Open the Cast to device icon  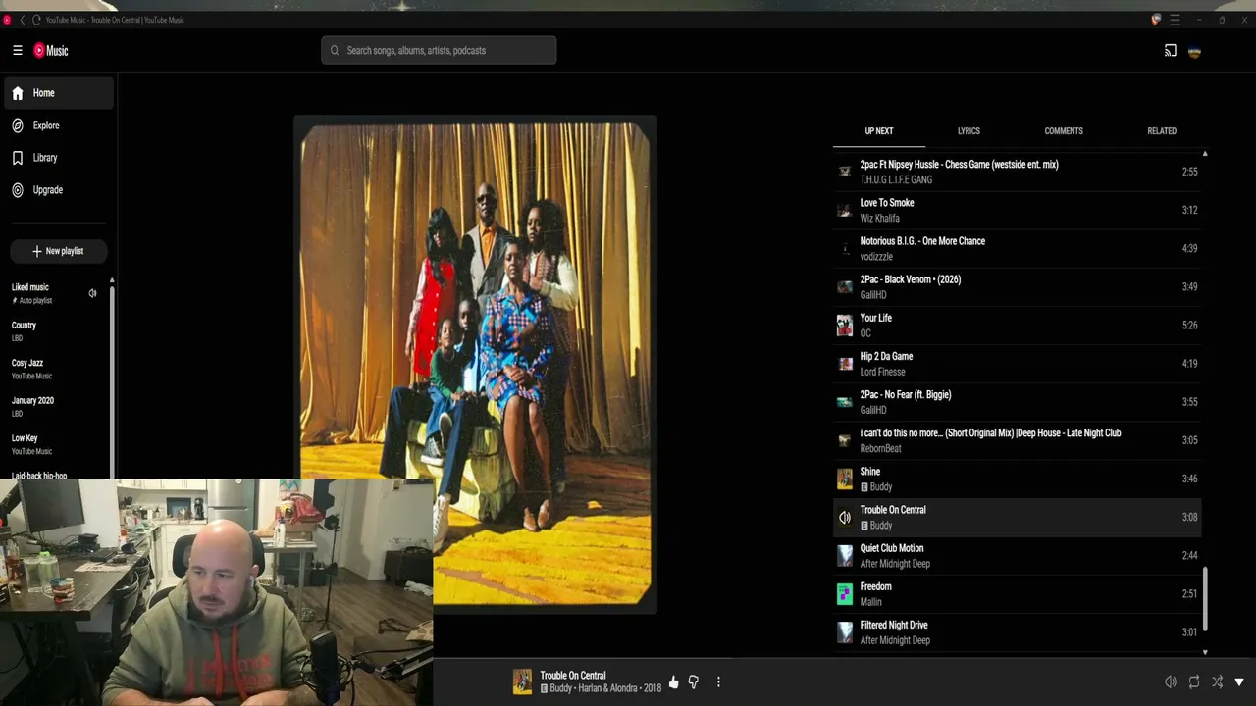(x=1170, y=51)
